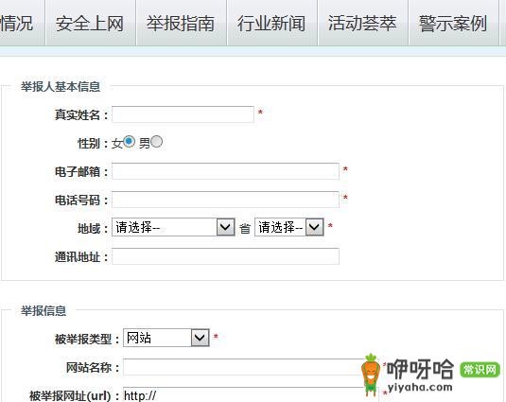Screen dimensions: 506x402
Task: Click the 网站名称 input field
Action: (x=244, y=367)
